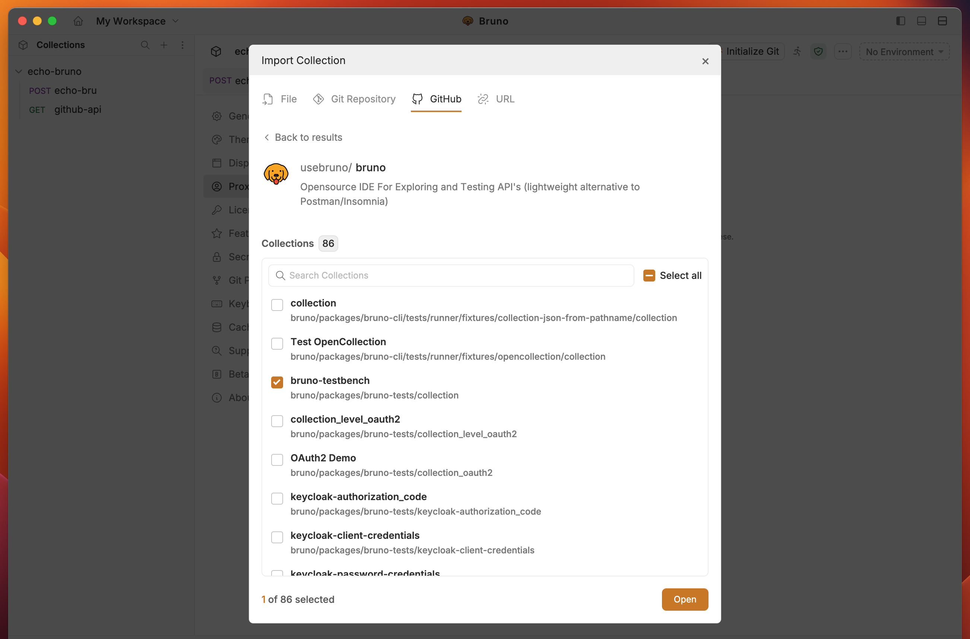Click the Initialize Git button

click(x=752, y=51)
